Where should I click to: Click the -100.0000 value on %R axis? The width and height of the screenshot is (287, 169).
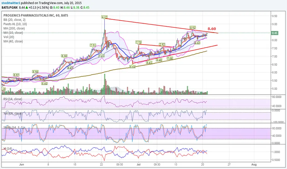point(277,122)
